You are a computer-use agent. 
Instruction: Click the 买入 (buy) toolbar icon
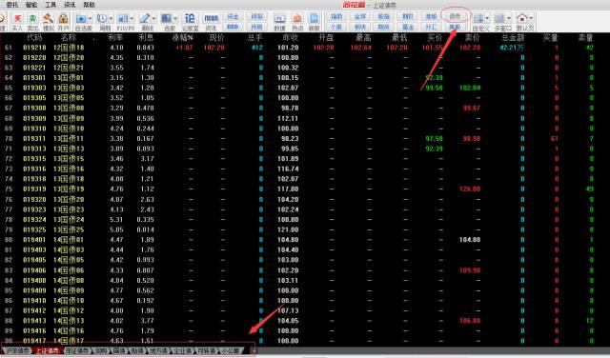17,19
